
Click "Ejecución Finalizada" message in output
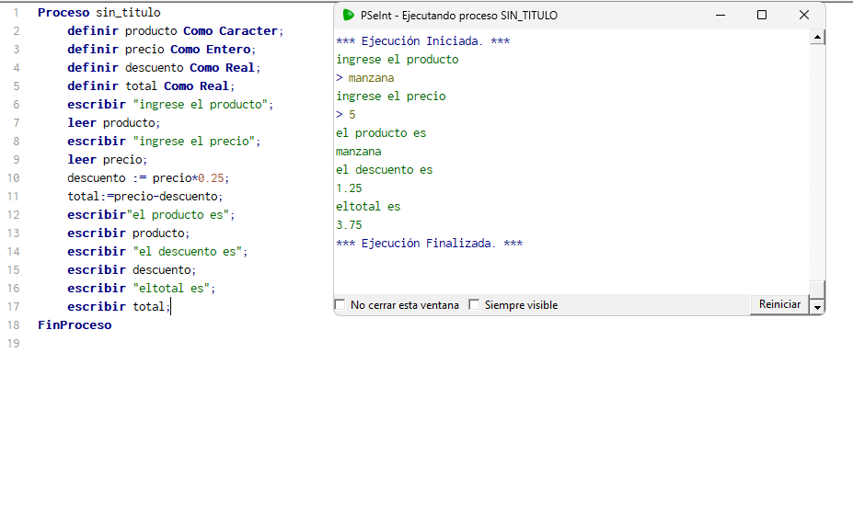click(x=429, y=244)
